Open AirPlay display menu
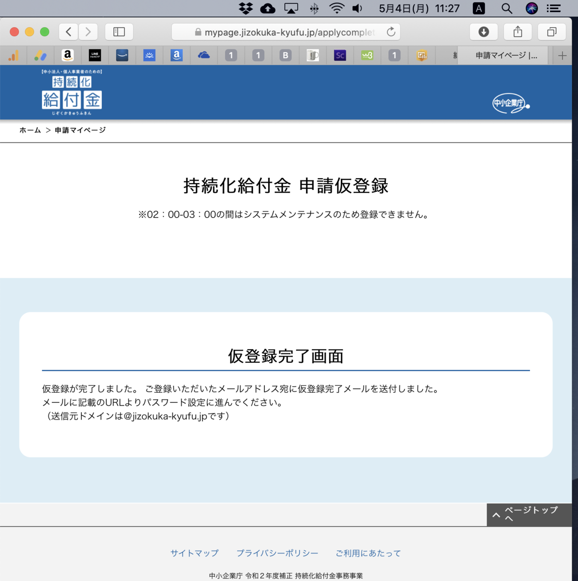 (291, 8)
